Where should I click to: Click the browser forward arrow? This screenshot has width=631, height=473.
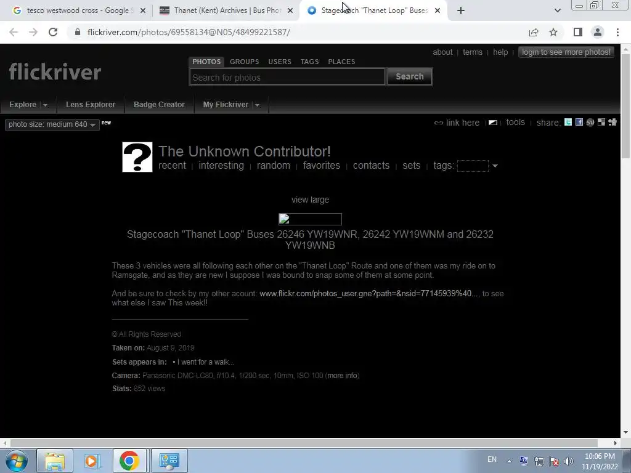(33, 32)
